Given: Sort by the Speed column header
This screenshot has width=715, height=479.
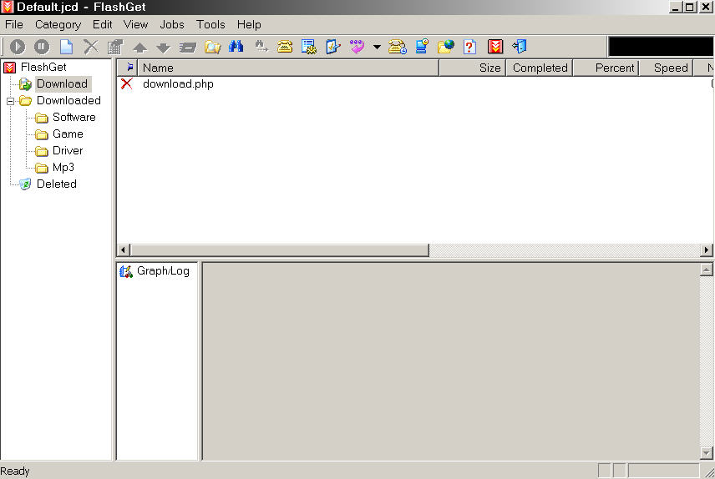Looking at the screenshot, I should pos(667,68).
